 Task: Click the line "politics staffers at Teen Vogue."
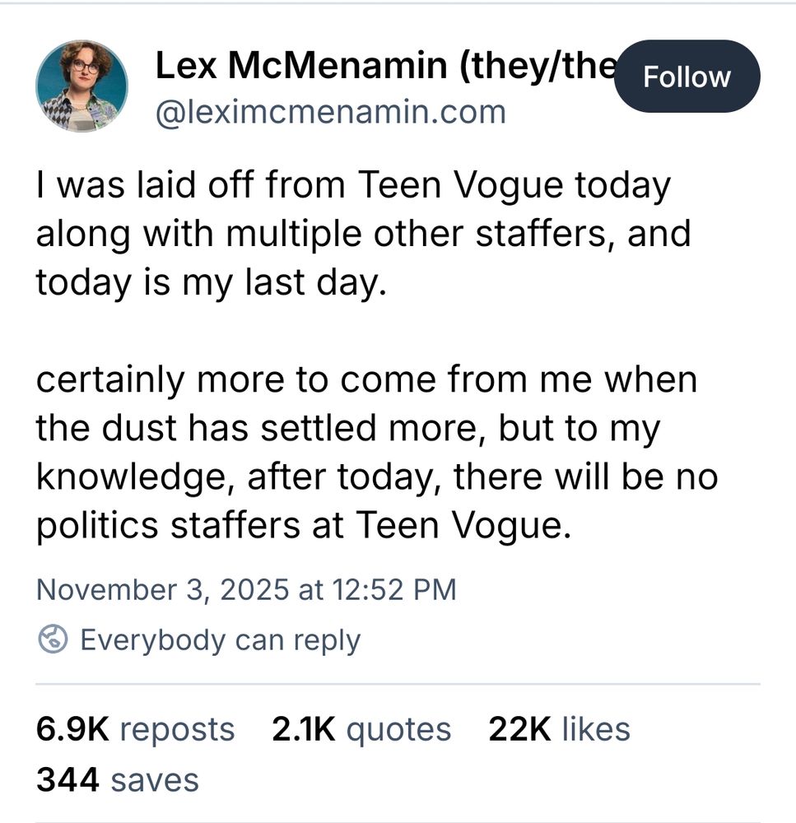click(303, 525)
